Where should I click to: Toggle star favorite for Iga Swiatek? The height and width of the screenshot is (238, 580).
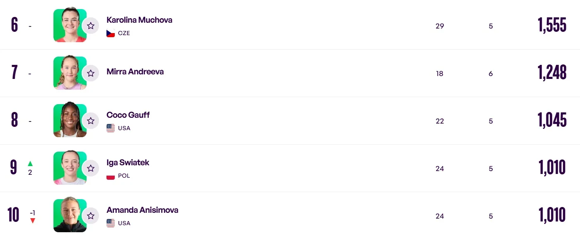90,168
